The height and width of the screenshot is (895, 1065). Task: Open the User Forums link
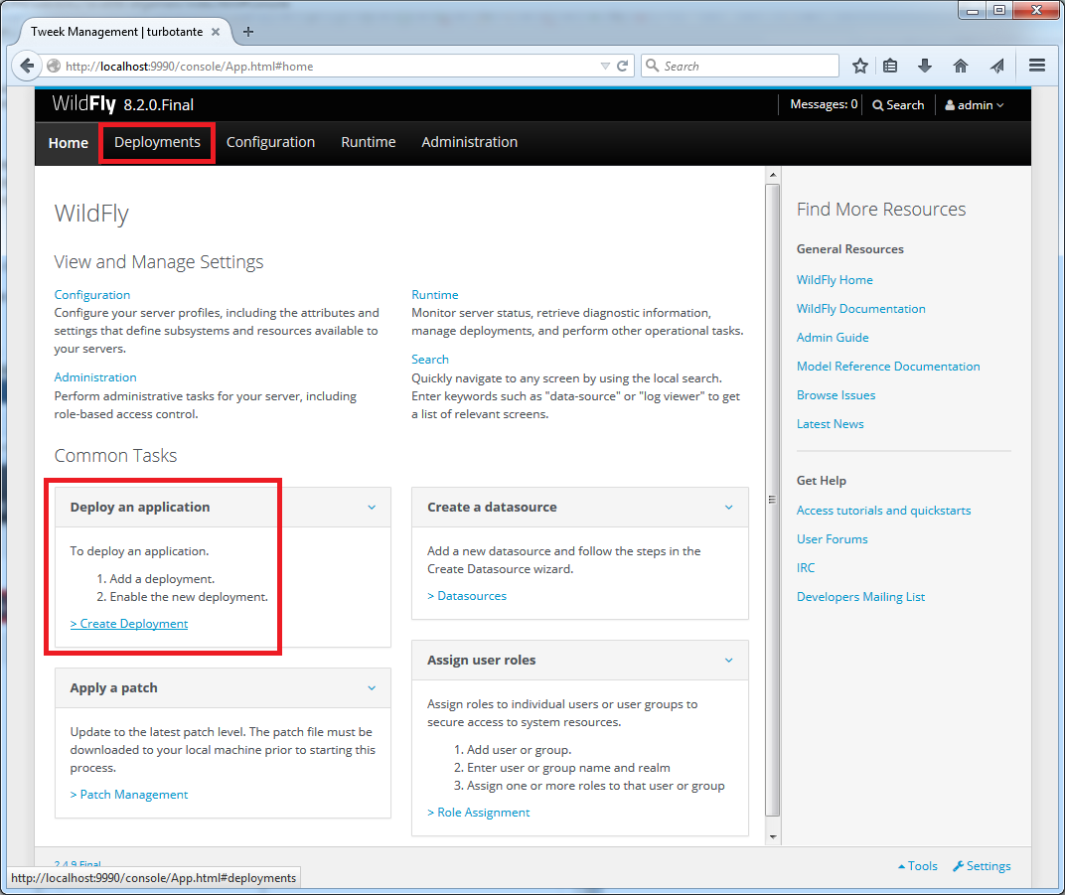coord(833,539)
